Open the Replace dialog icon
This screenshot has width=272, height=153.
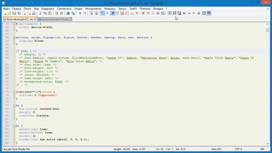click(73, 13)
